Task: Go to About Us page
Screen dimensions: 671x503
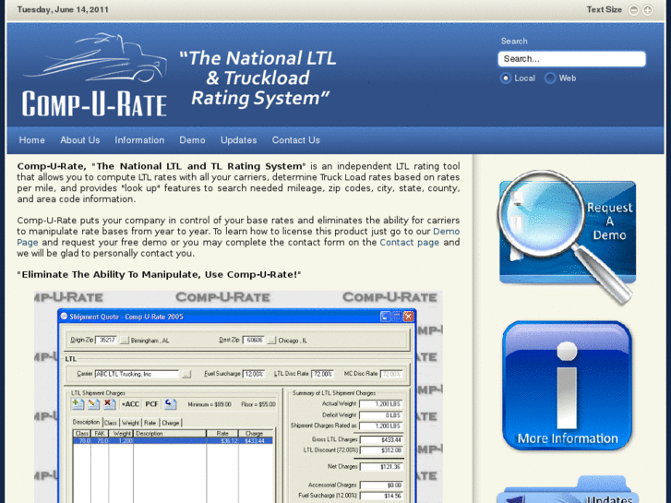Action: (x=80, y=140)
